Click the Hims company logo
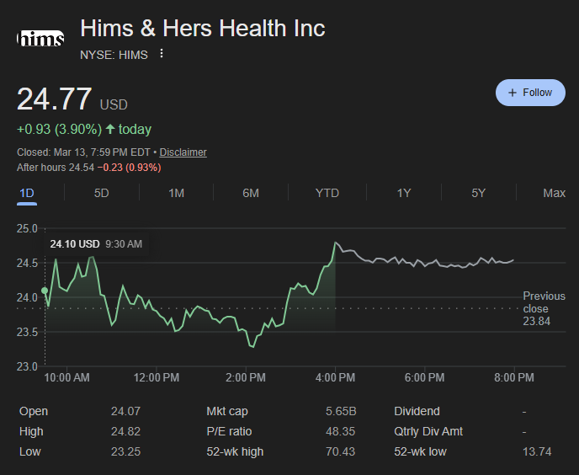This screenshot has height=475, width=579. 40,39
